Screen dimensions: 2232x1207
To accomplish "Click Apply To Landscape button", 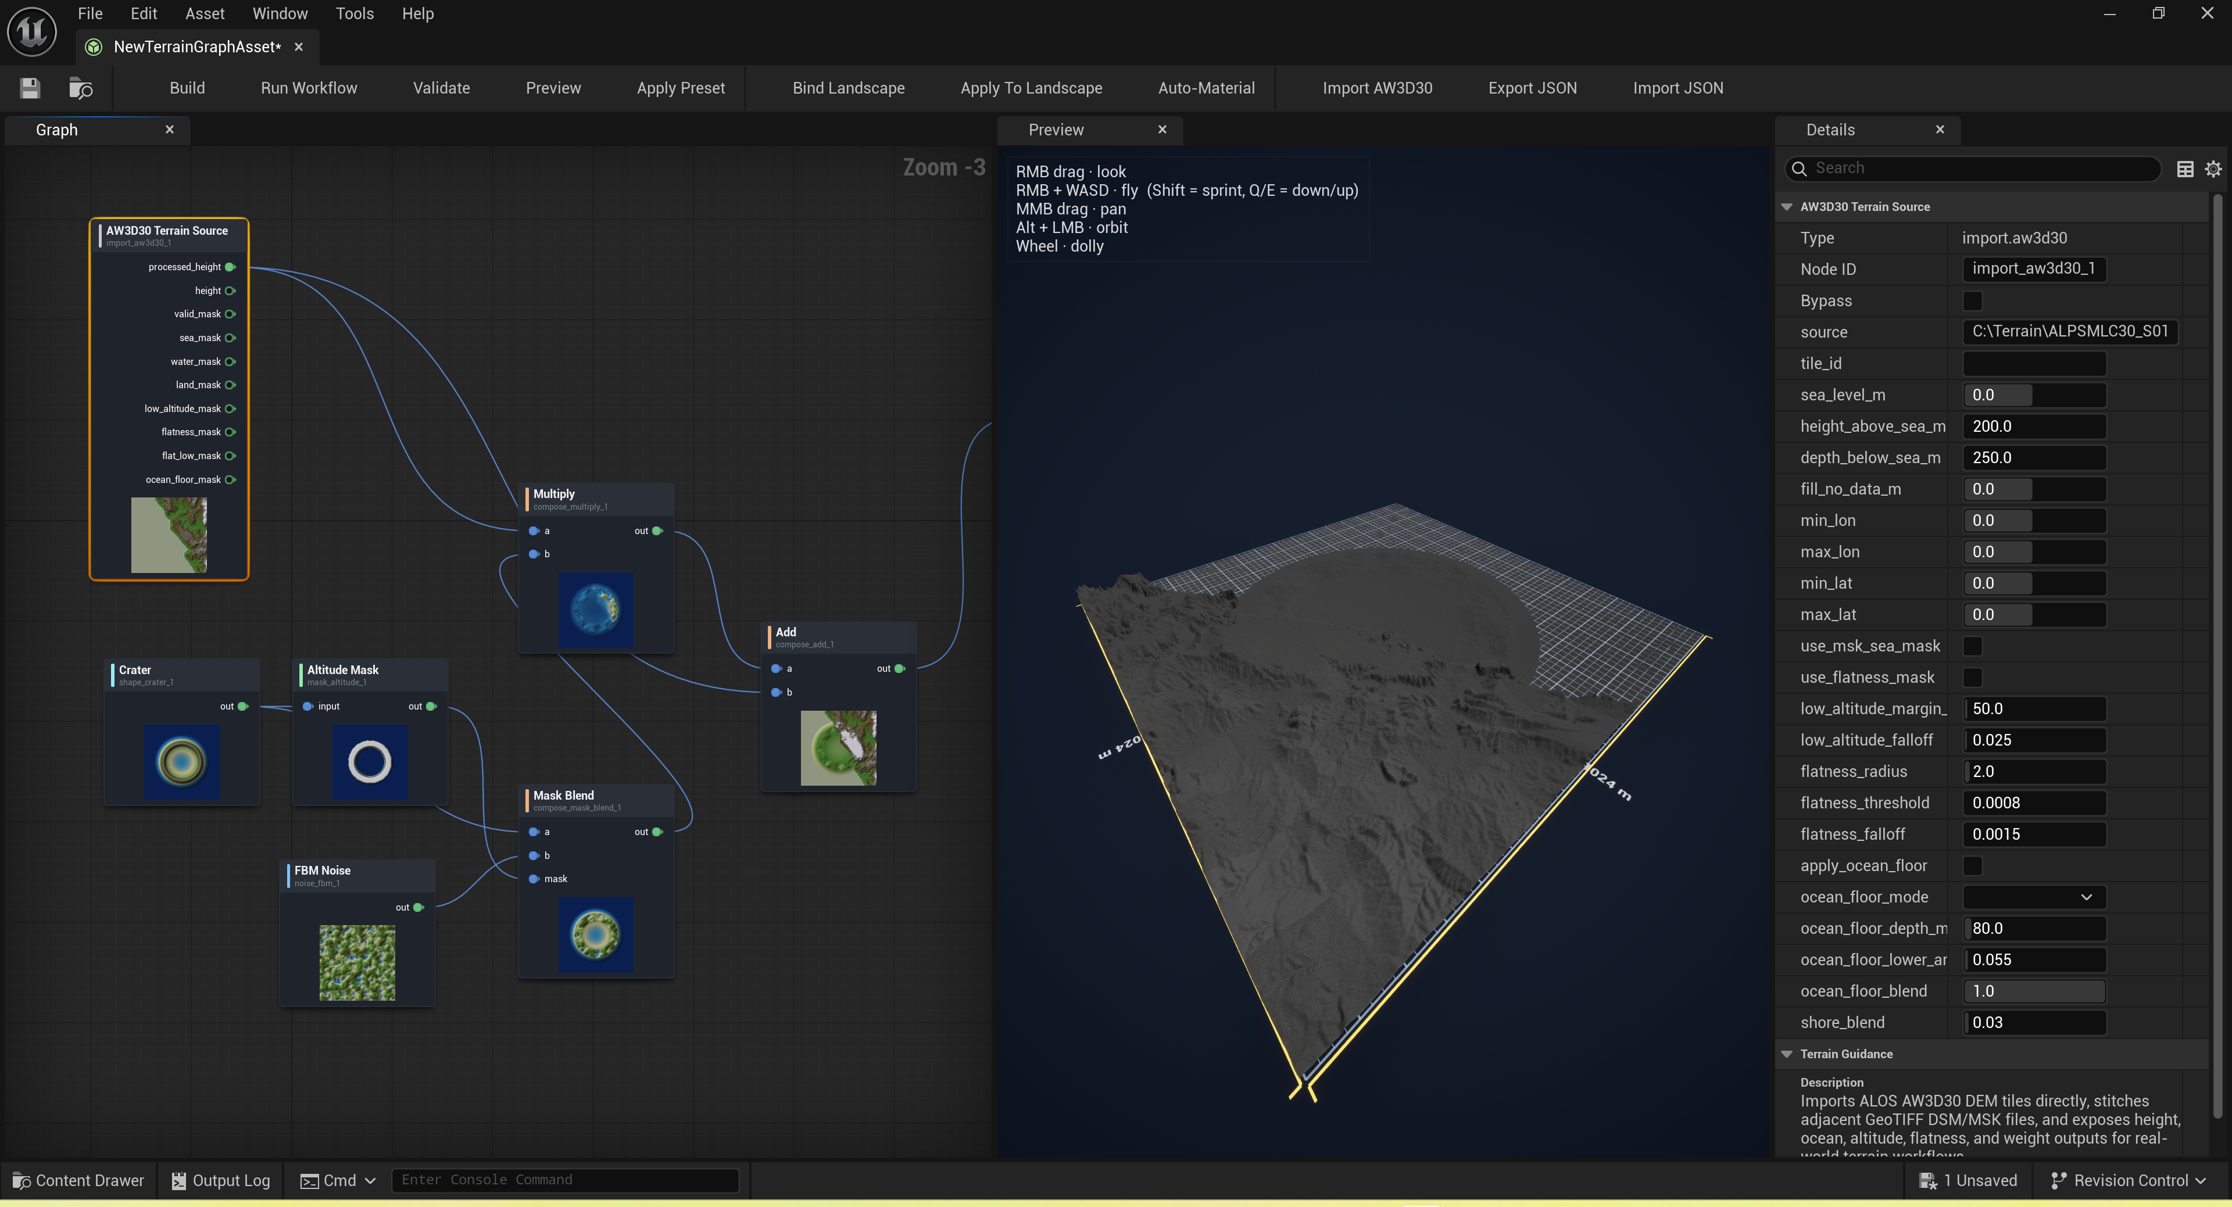I will pyautogui.click(x=1031, y=88).
